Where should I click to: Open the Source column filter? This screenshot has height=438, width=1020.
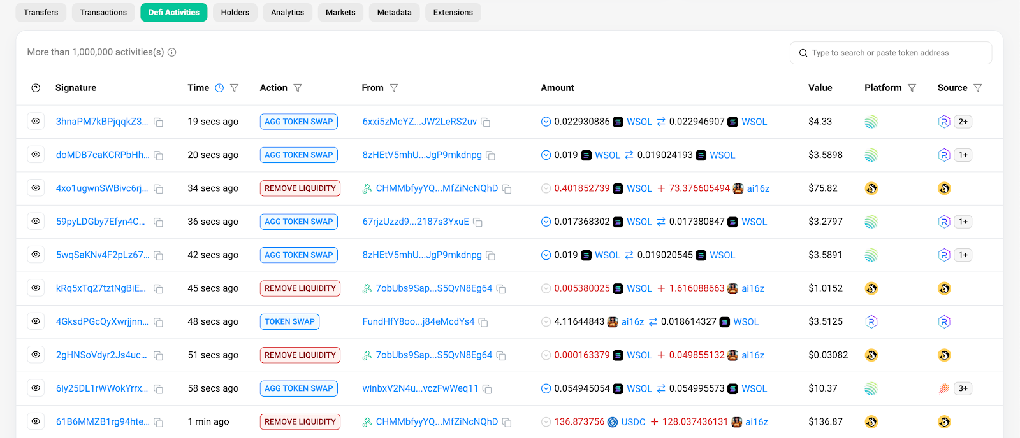coord(978,88)
